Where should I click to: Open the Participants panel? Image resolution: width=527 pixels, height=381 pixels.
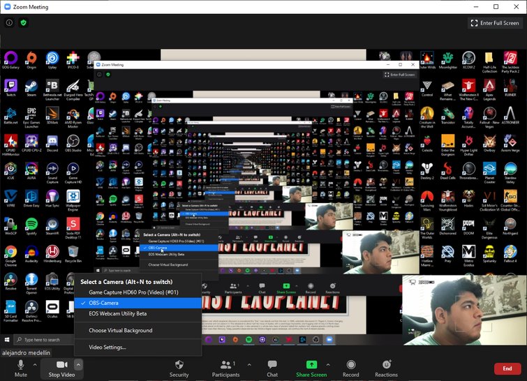click(226, 368)
